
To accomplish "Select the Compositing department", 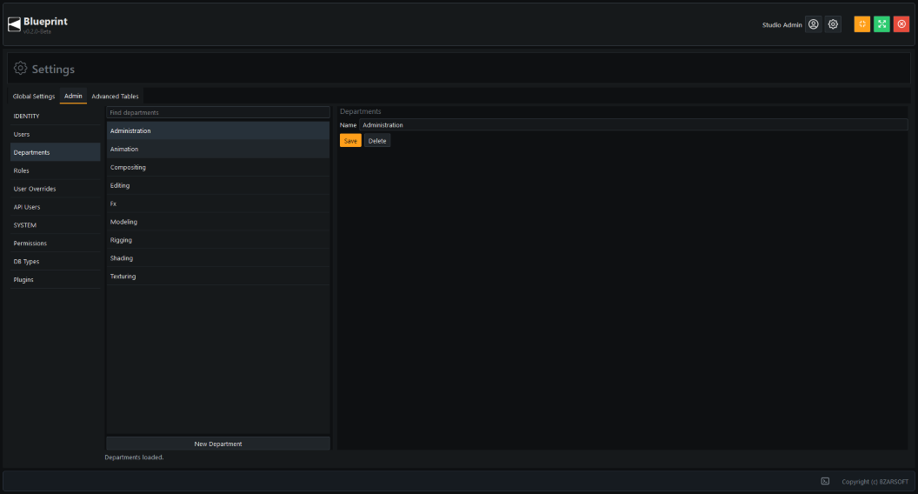I will click(x=218, y=167).
